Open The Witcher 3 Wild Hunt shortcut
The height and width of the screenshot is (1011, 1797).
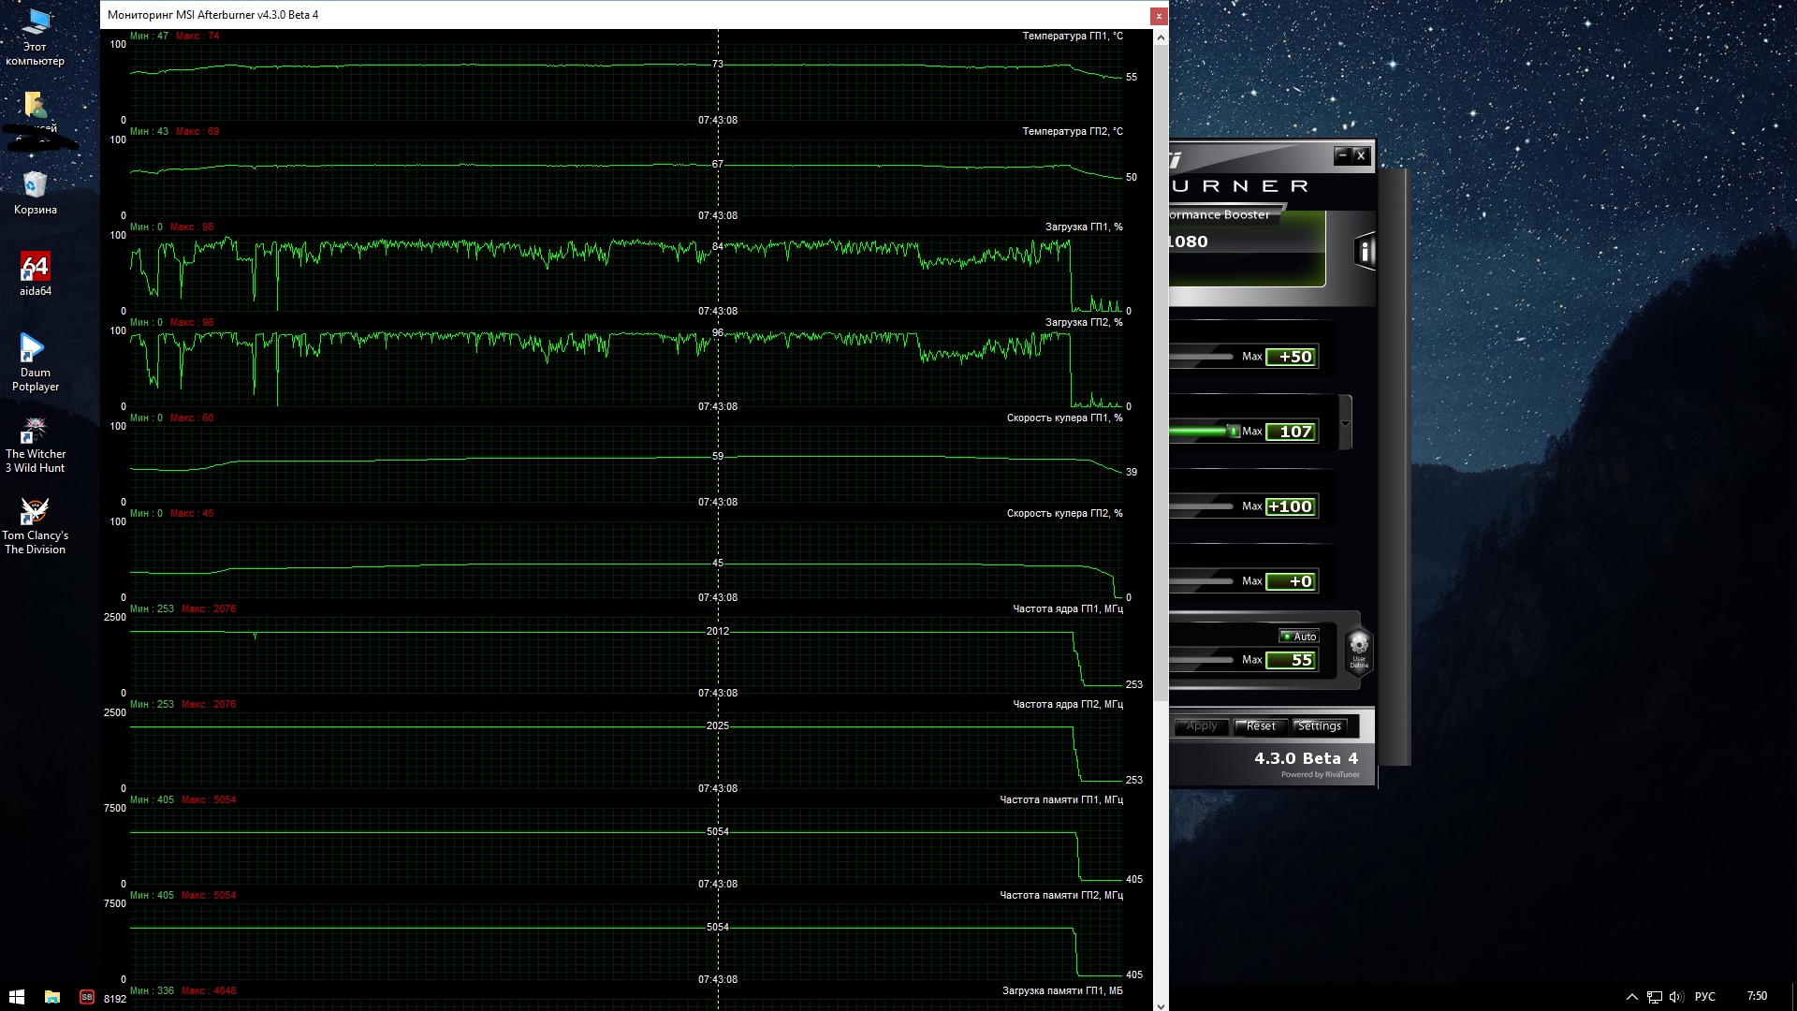click(35, 432)
